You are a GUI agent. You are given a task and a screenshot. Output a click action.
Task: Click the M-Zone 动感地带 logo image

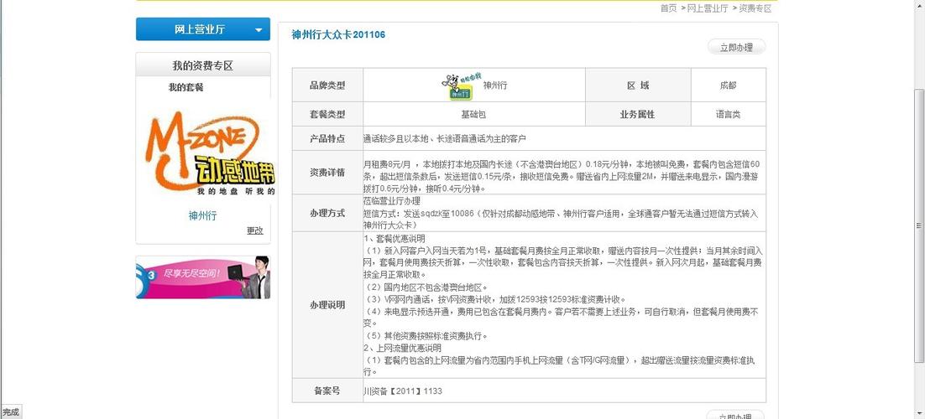210,154
